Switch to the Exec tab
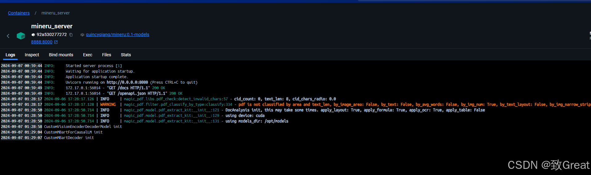The height and width of the screenshot is (175, 591). click(88, 55)
